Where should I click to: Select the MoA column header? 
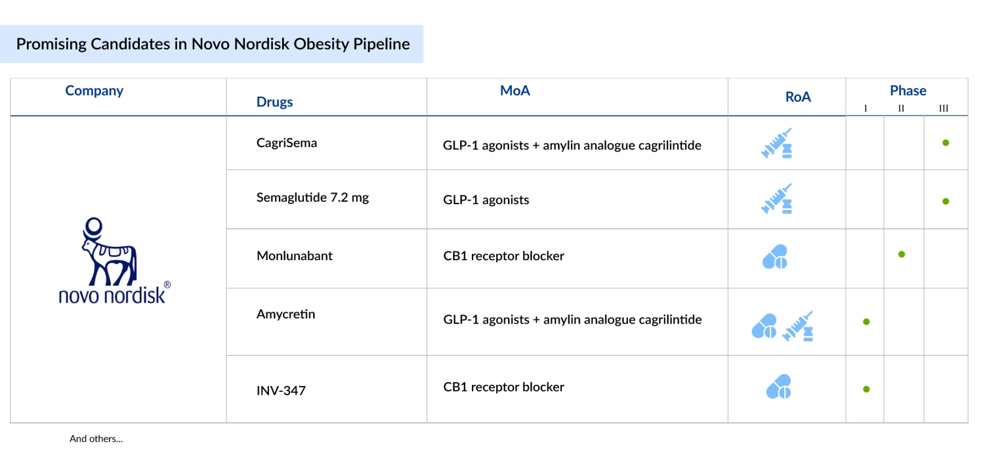tap(515, 91)
